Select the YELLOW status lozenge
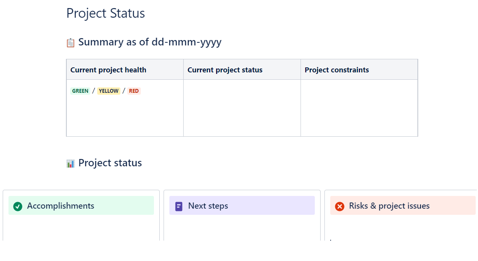The width and height of the screenshot is (478, 261). 108,91
